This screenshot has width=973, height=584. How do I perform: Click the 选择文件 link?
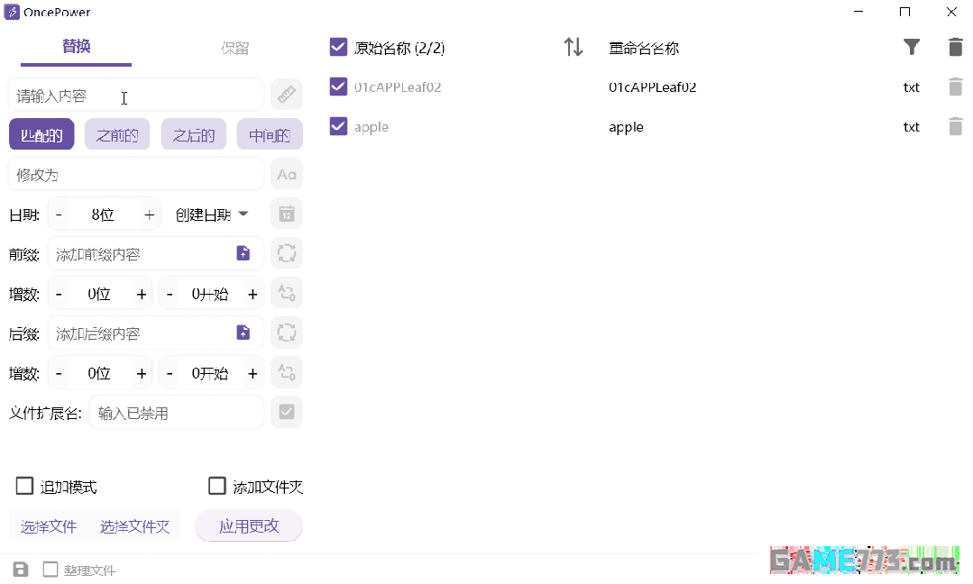click(x=48, y=527)
